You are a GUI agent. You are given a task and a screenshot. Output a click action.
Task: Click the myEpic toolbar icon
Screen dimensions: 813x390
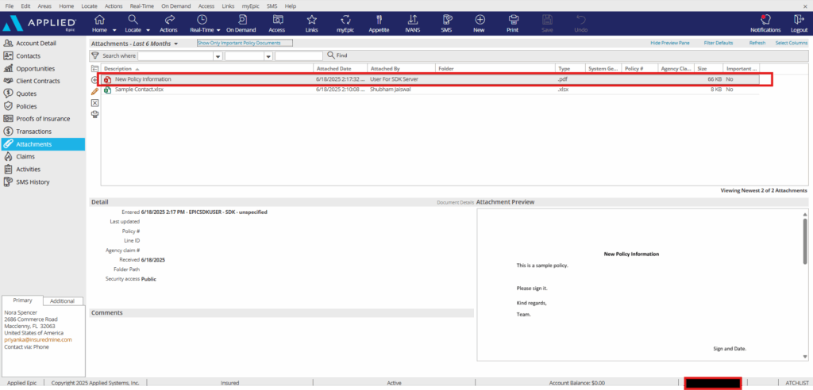pyautogui.click(x=345, y=20)
